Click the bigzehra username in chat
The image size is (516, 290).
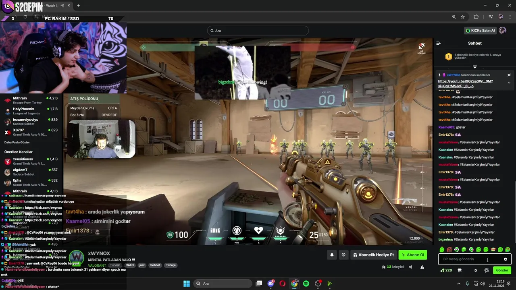click(x=445, y=240)
